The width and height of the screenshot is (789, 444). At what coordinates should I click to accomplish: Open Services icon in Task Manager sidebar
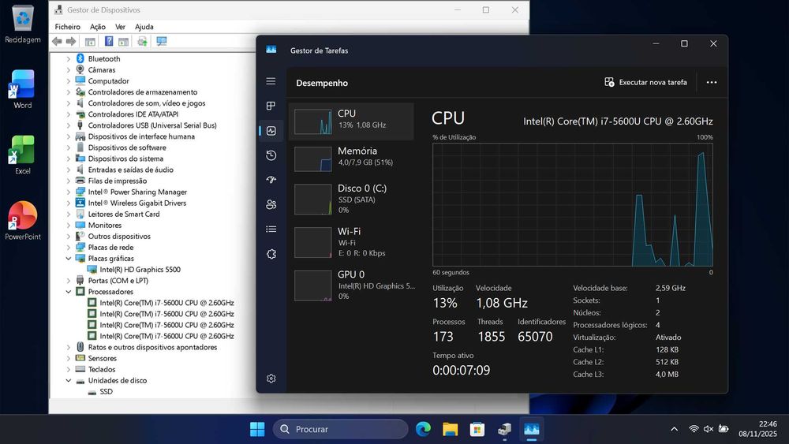click(x=271, y=254)
